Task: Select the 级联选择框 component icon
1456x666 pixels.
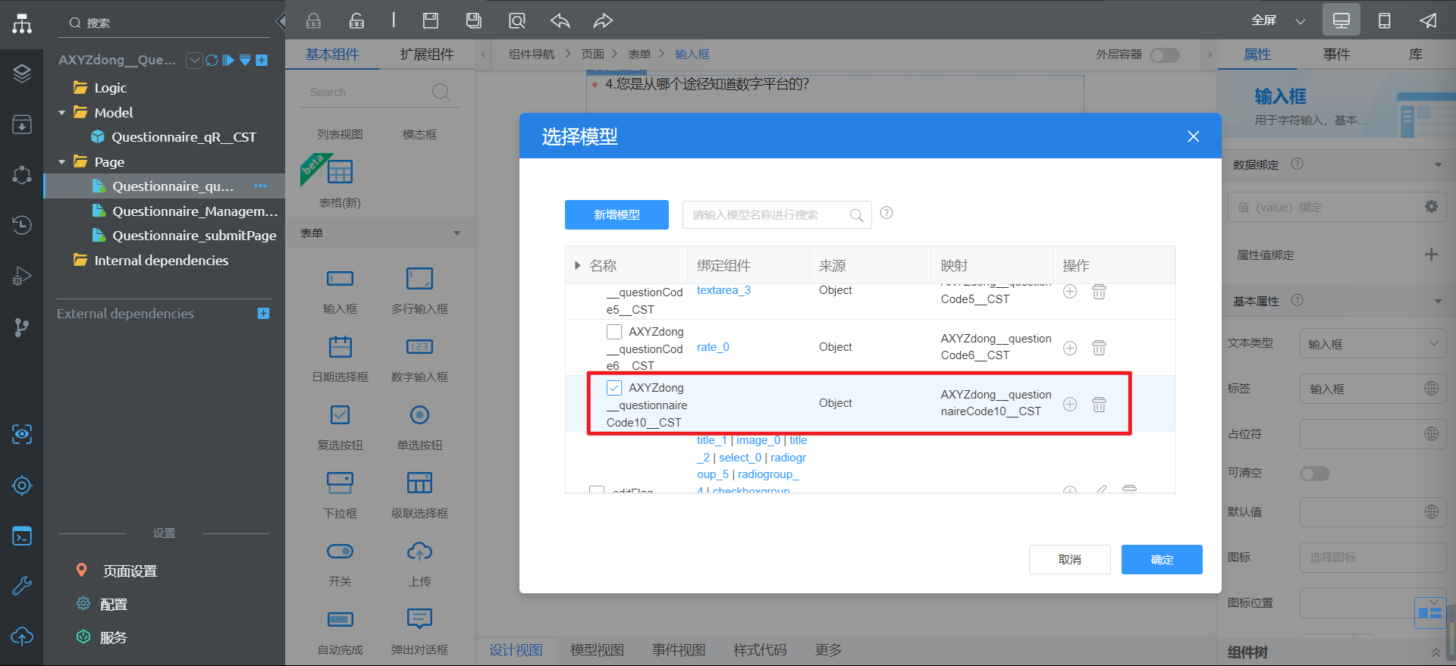Action: coord(419,483)
